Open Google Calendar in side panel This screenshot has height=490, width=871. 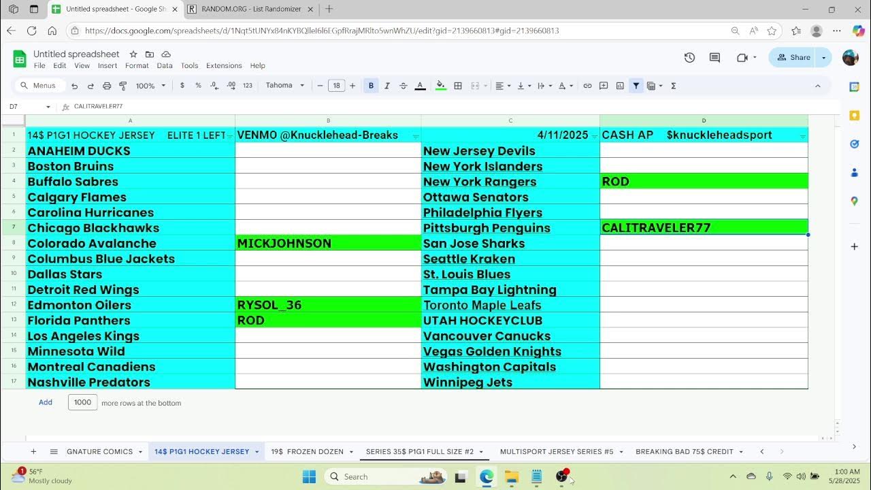(x=855, y=87)
